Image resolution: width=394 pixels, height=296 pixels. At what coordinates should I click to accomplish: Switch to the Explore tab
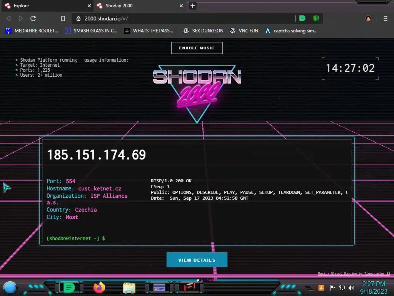47,6
